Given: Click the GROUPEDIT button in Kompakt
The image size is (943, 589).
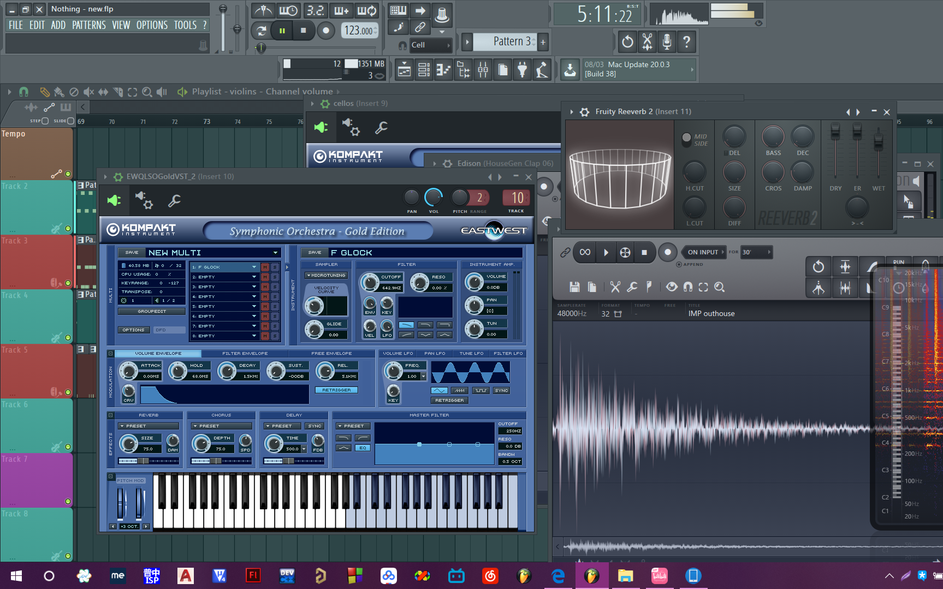Looking at the screenshot, I should click(x=152, y=311).
